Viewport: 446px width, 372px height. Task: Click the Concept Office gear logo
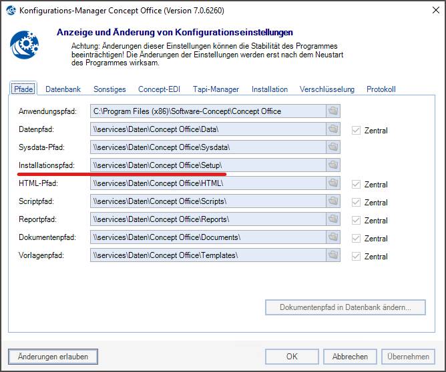(24, 45)
